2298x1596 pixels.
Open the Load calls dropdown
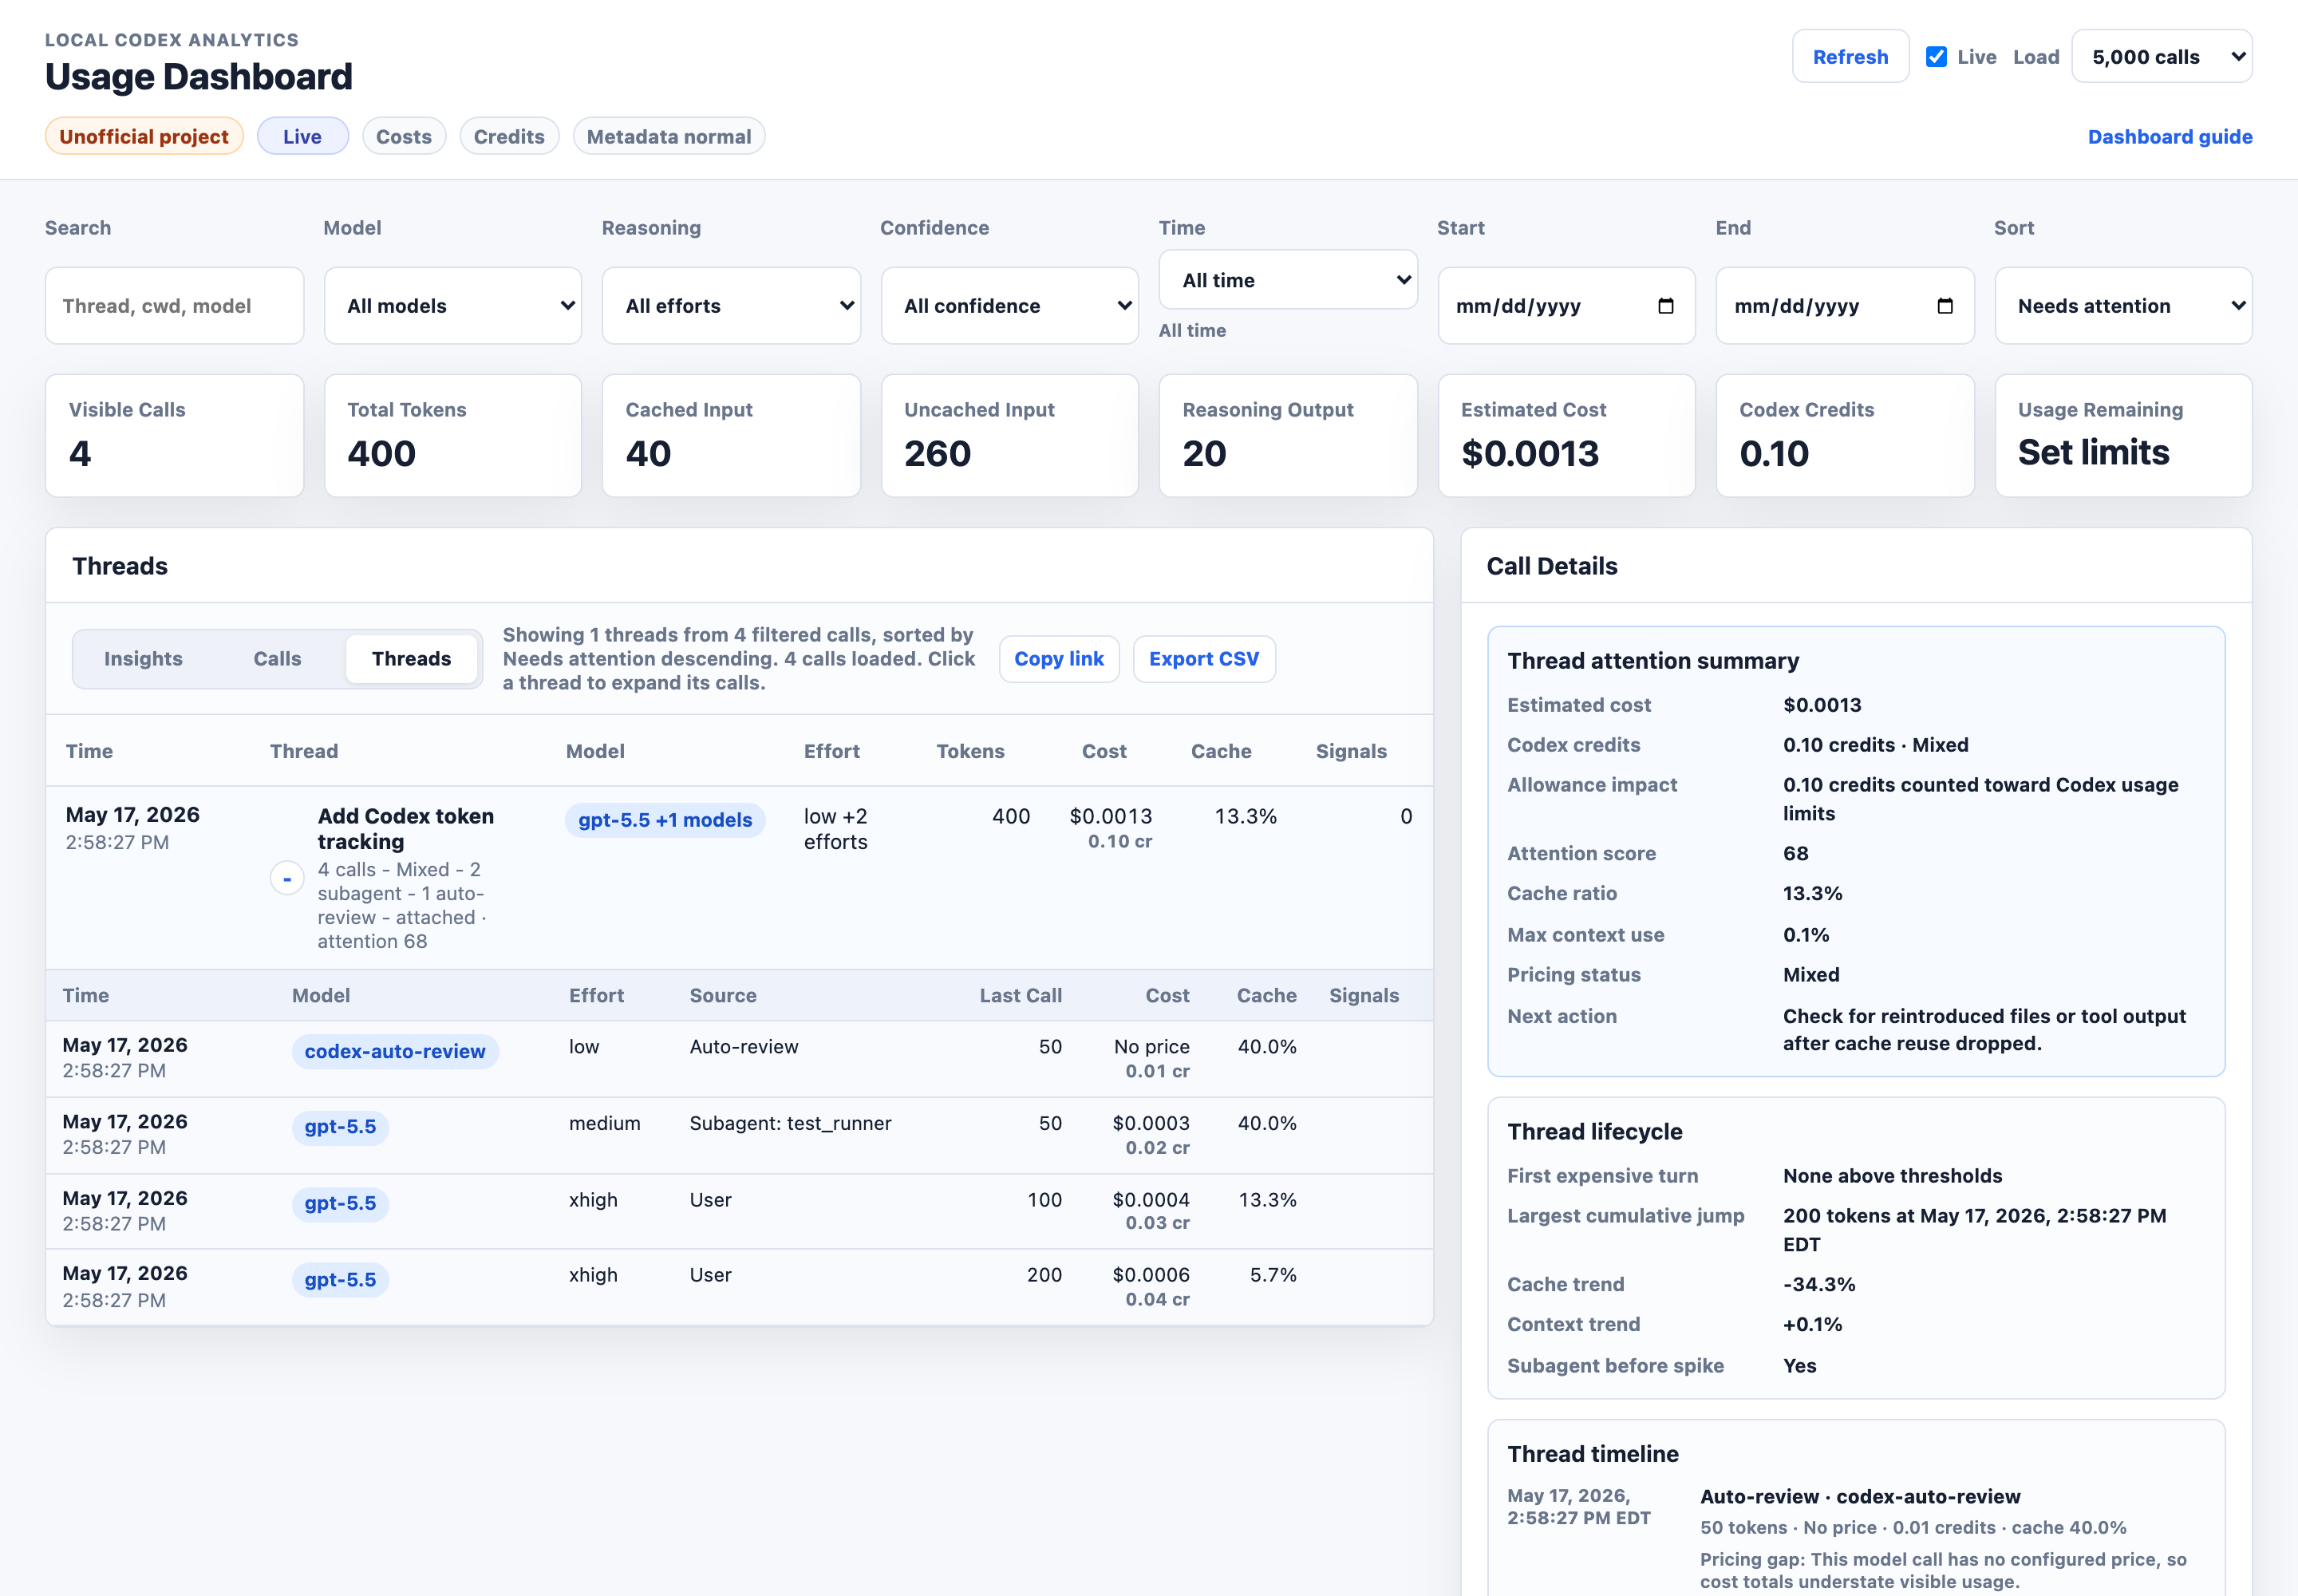[x=2162, y=57]
